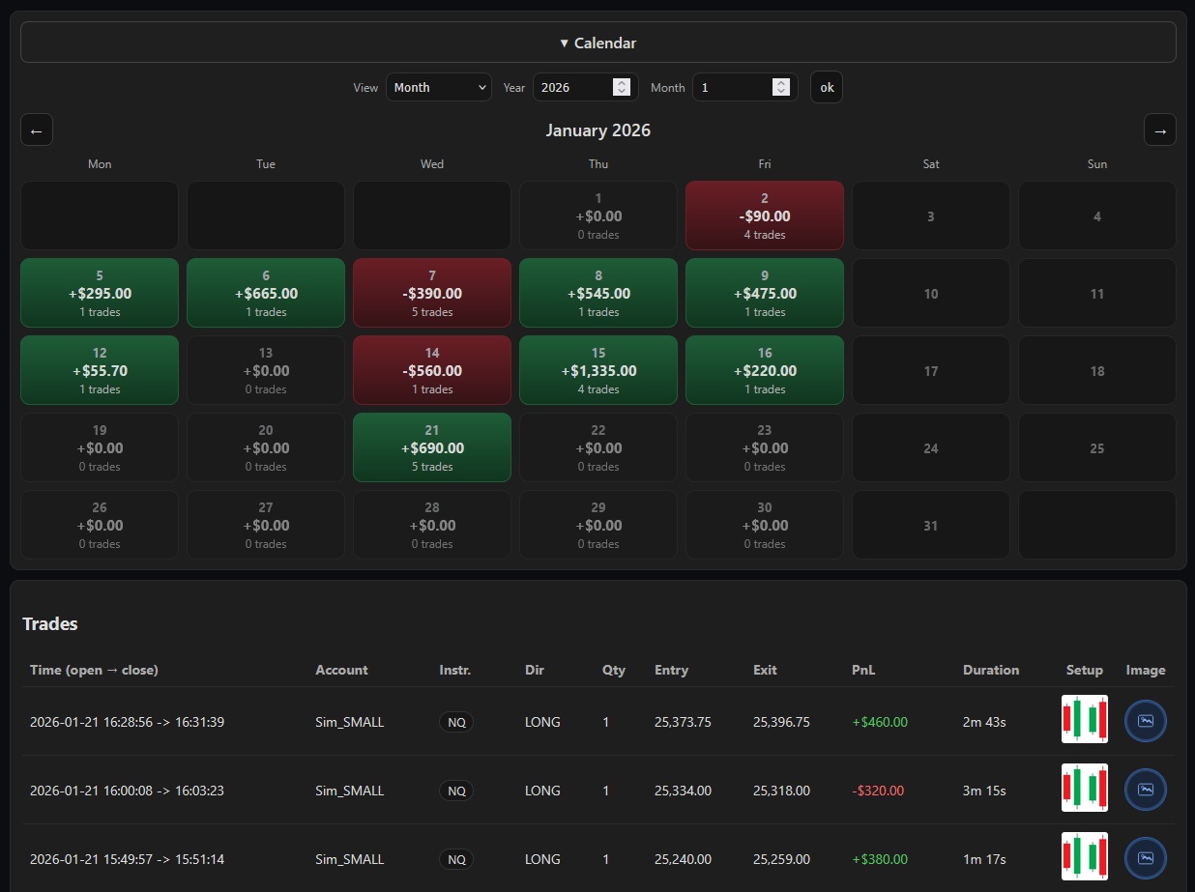Decrement the Month stepper
This screenshot has width=1195, height=892.
[781, 92]
